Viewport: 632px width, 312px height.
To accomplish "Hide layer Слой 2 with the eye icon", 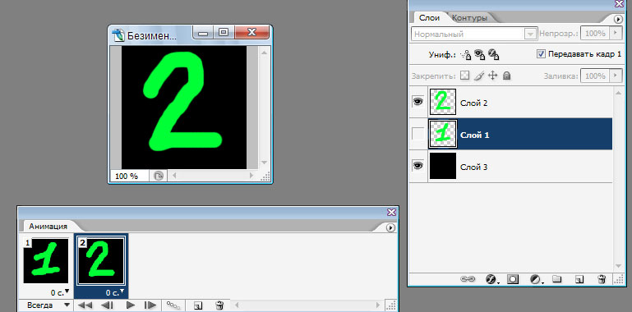I will click(418, 103).
